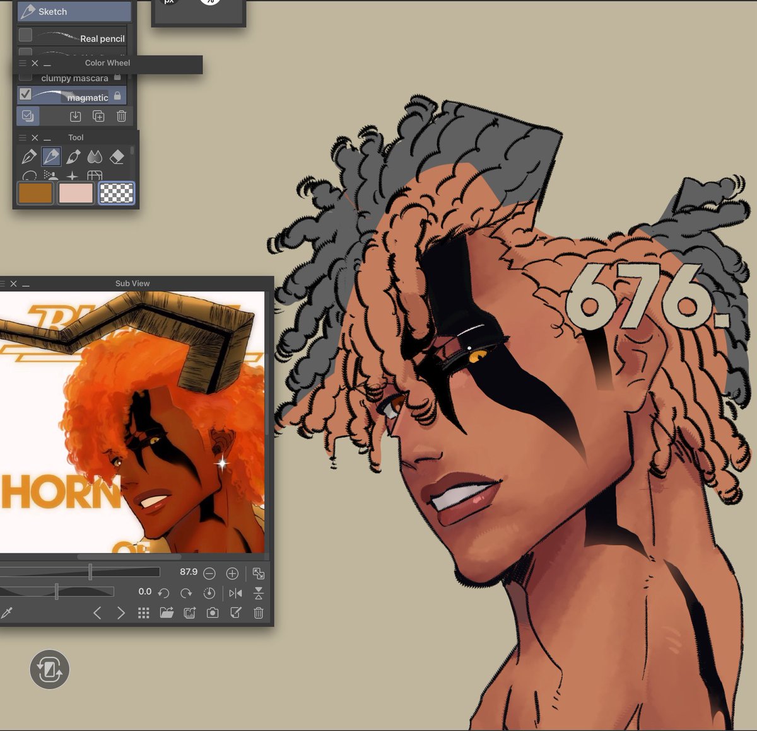Select the Pen tool in Tool palette
This screenshot has height=731, width=757.
click(x=29, y=156)
